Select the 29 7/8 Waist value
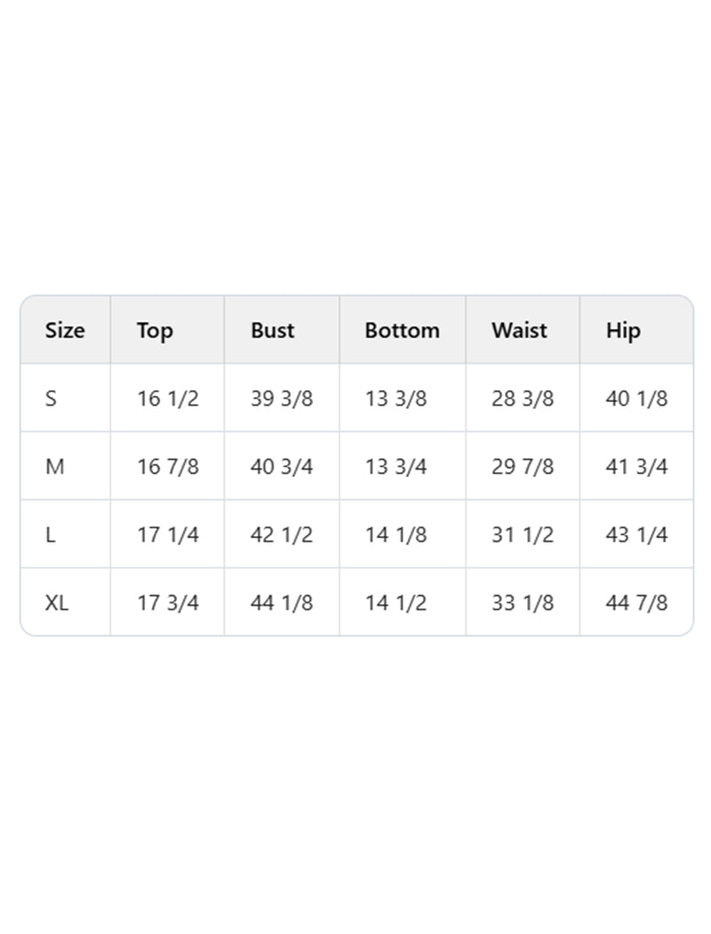 (523, 466)
